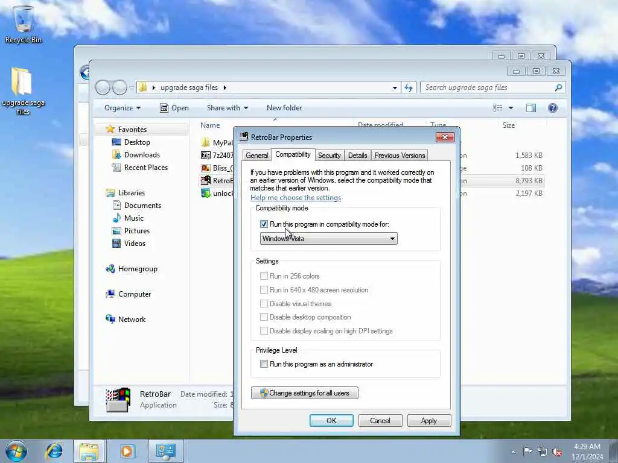The height and width of the screenshot is (463, 618).
Task: Open the Organize menu
Action: coord(122,108)
